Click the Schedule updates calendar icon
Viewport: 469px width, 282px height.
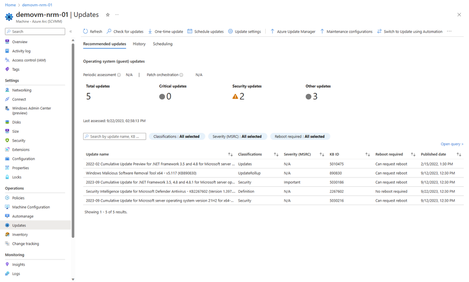point(190,31)
